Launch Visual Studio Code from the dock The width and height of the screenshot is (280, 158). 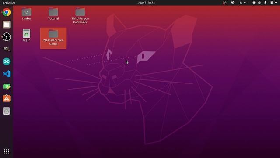pos(7,74)
